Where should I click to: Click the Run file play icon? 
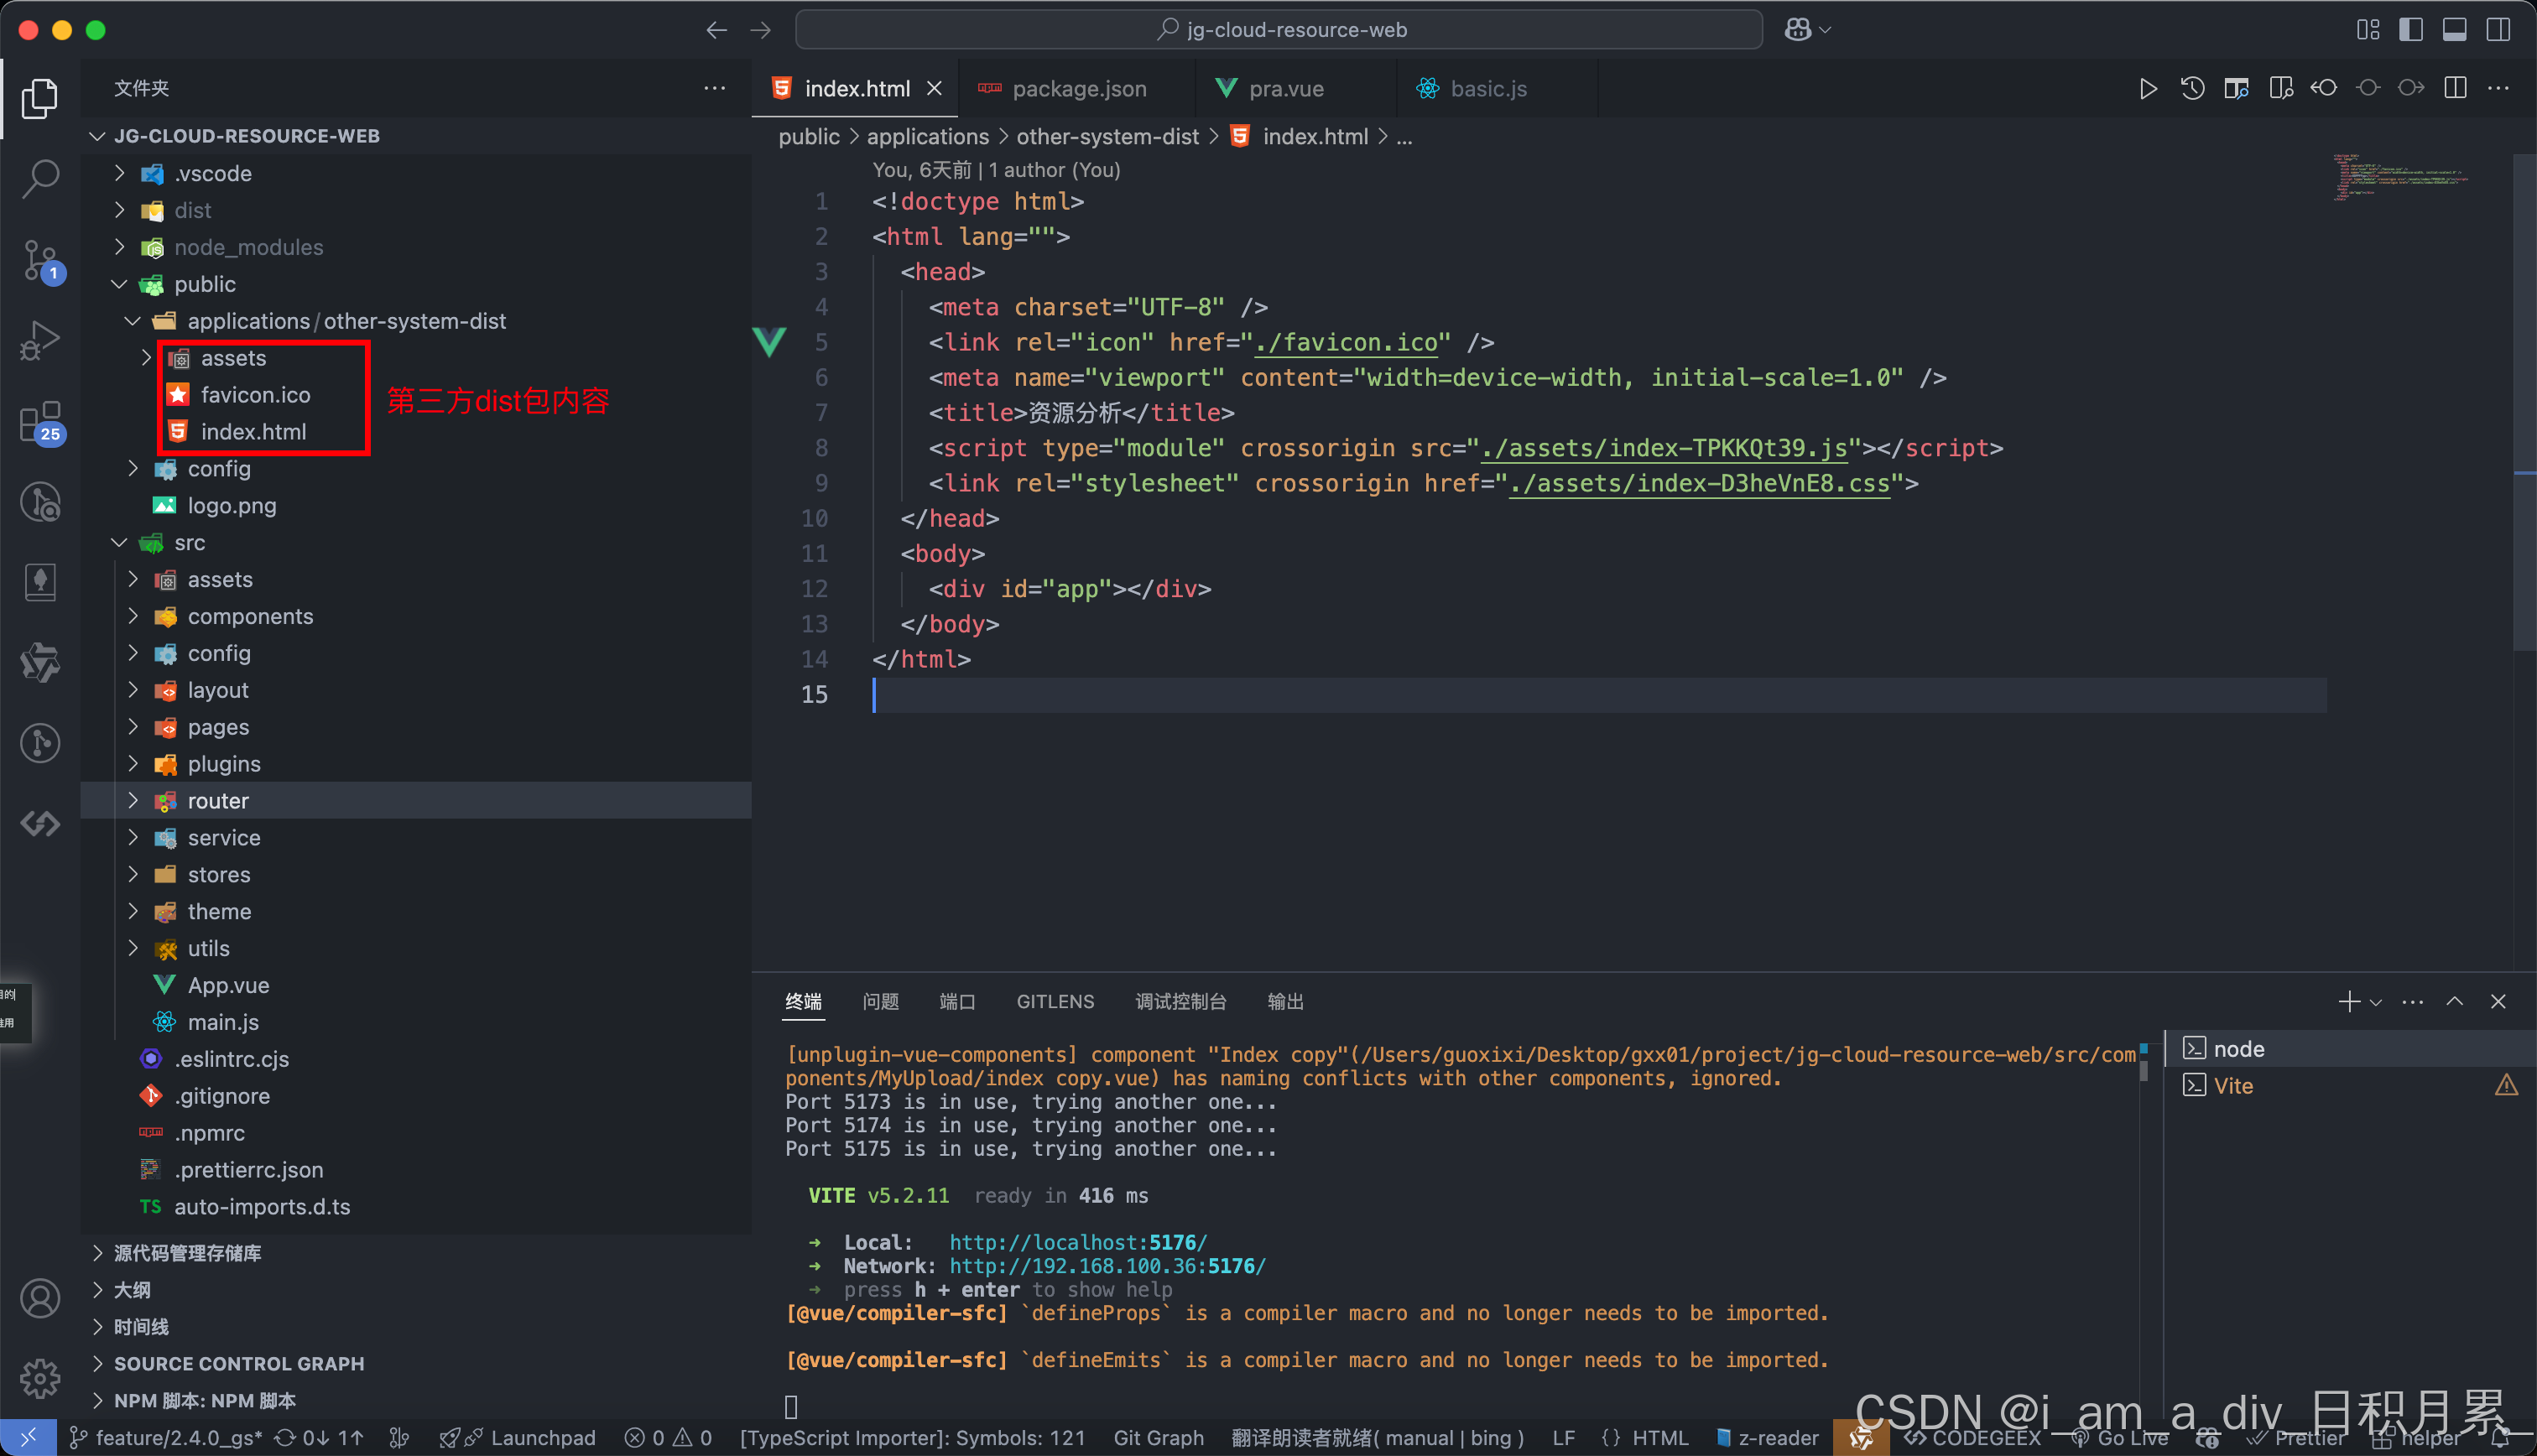[2147, 88]
